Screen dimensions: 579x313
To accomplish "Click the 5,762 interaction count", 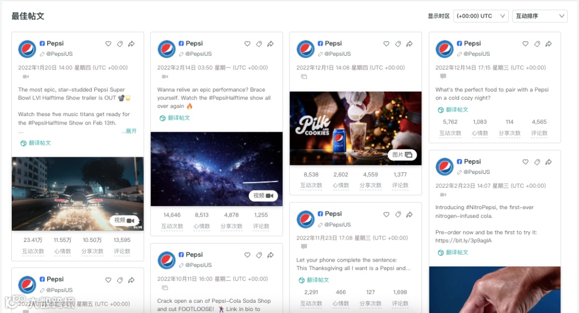I will tap(450, 122).
